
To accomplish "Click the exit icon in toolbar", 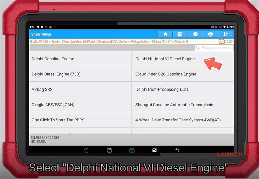I will [x=226, y=34].
